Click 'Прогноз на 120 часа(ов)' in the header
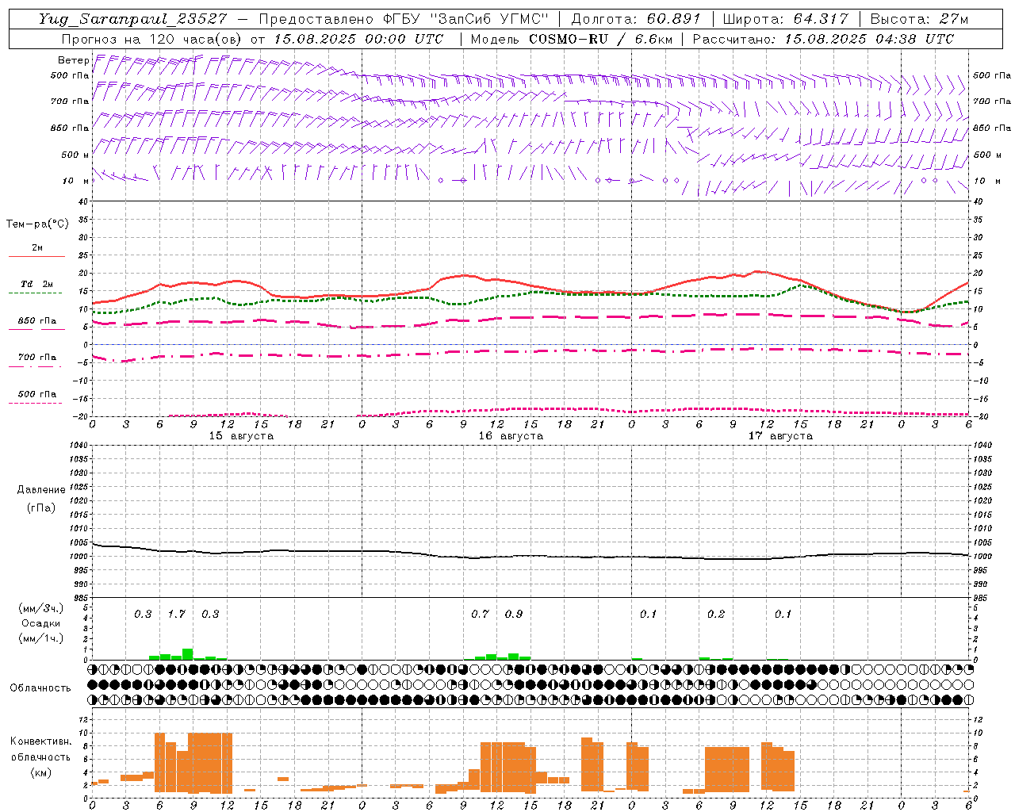 tap(153, 39)
